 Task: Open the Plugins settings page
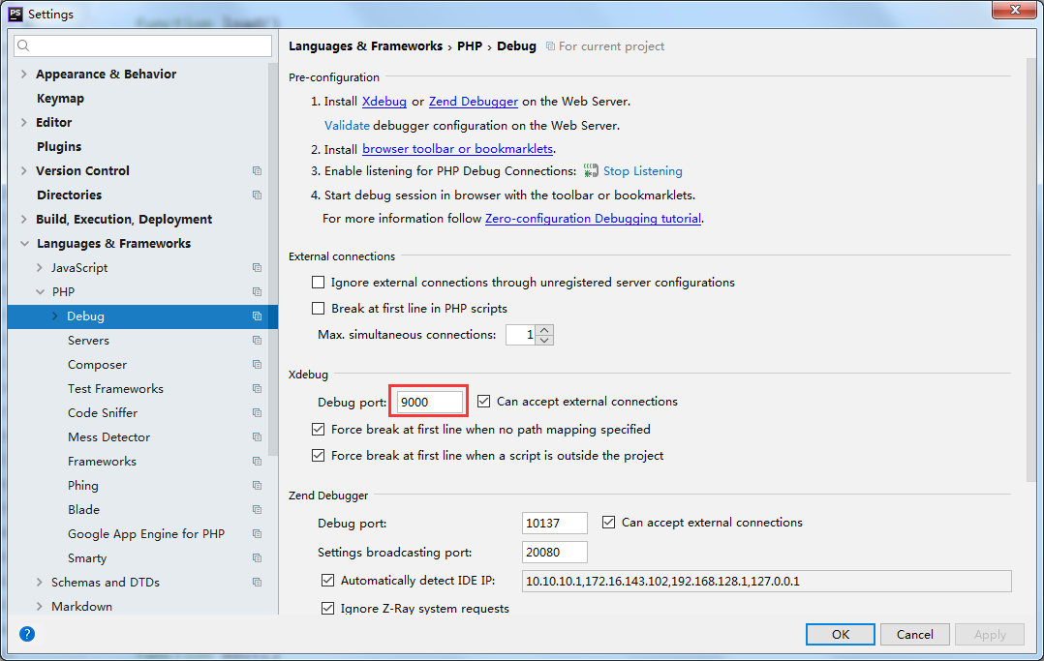tap(59, 146)
